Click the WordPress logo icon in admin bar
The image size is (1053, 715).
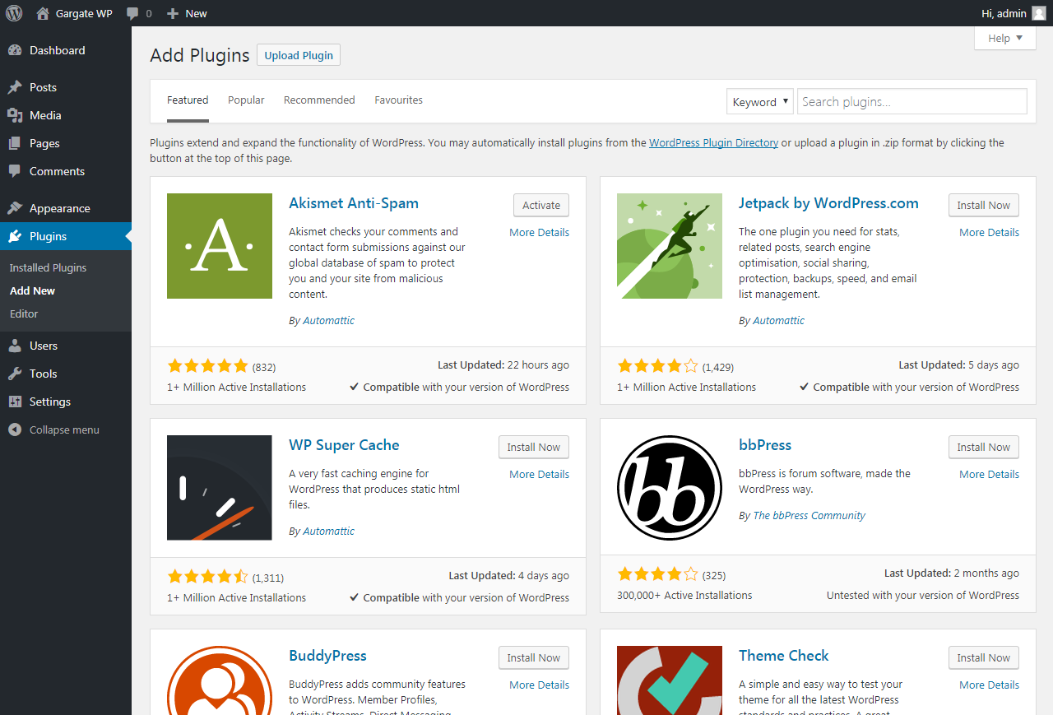[14, 13]
